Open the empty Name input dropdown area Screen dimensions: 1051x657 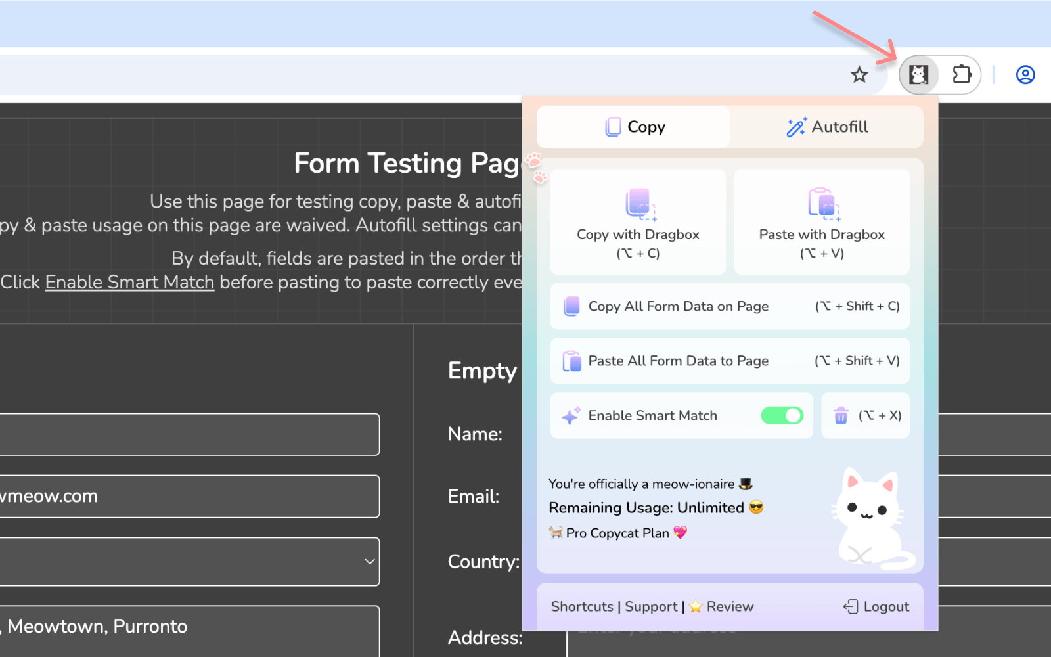190,434
